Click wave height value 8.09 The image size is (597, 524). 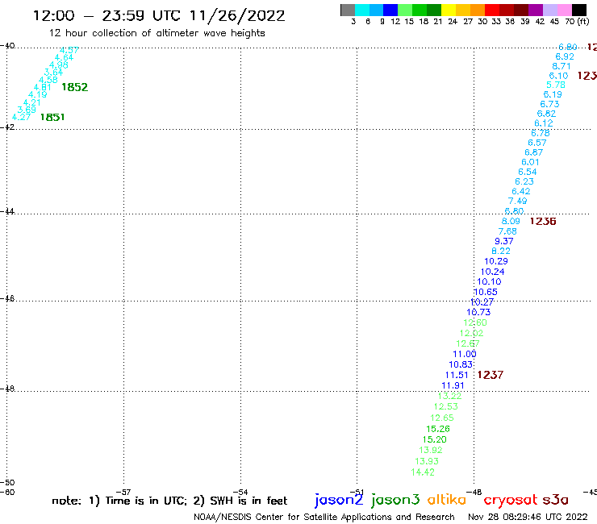click(511, 221)
